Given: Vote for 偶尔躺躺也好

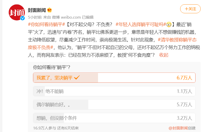Looking at the screenshot, I should click(114, 104).
